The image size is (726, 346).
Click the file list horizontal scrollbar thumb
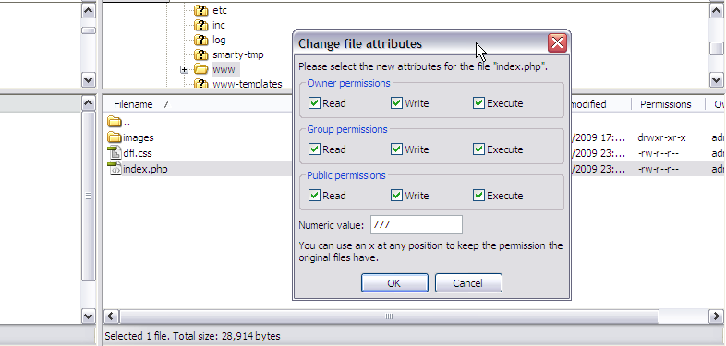pyautogui.click(x=389, y=316)
